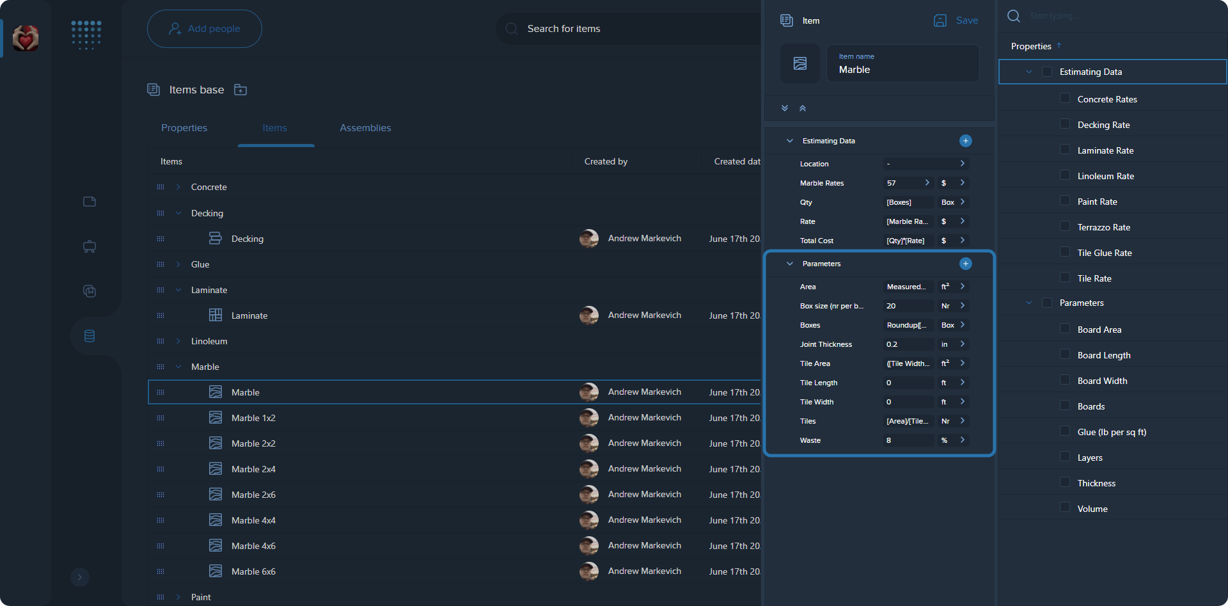
Task: Open the database icon in left sidebar
Action: pos(90,336)
